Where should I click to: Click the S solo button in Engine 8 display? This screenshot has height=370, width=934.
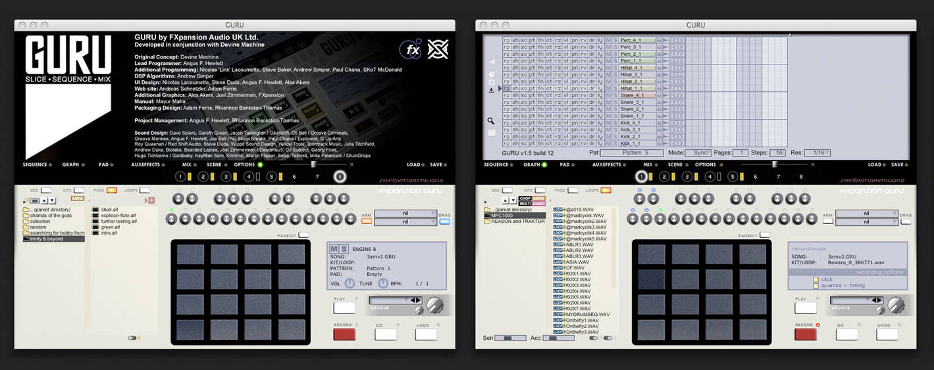click(x=344, y=248)
